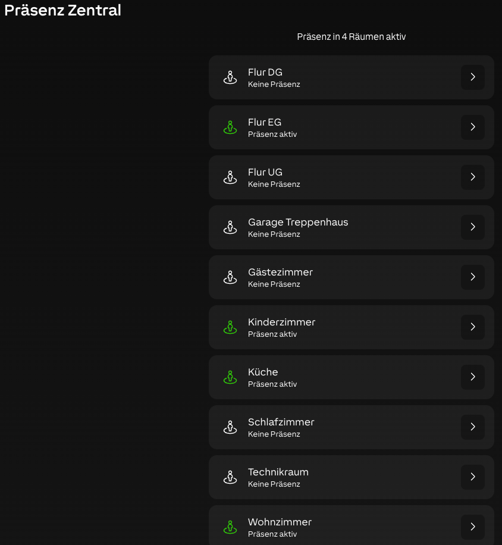Open Wohnzimmer details via chevron
Image resolution: width=502 pixels, height=545 pixels.
(473, 527)
